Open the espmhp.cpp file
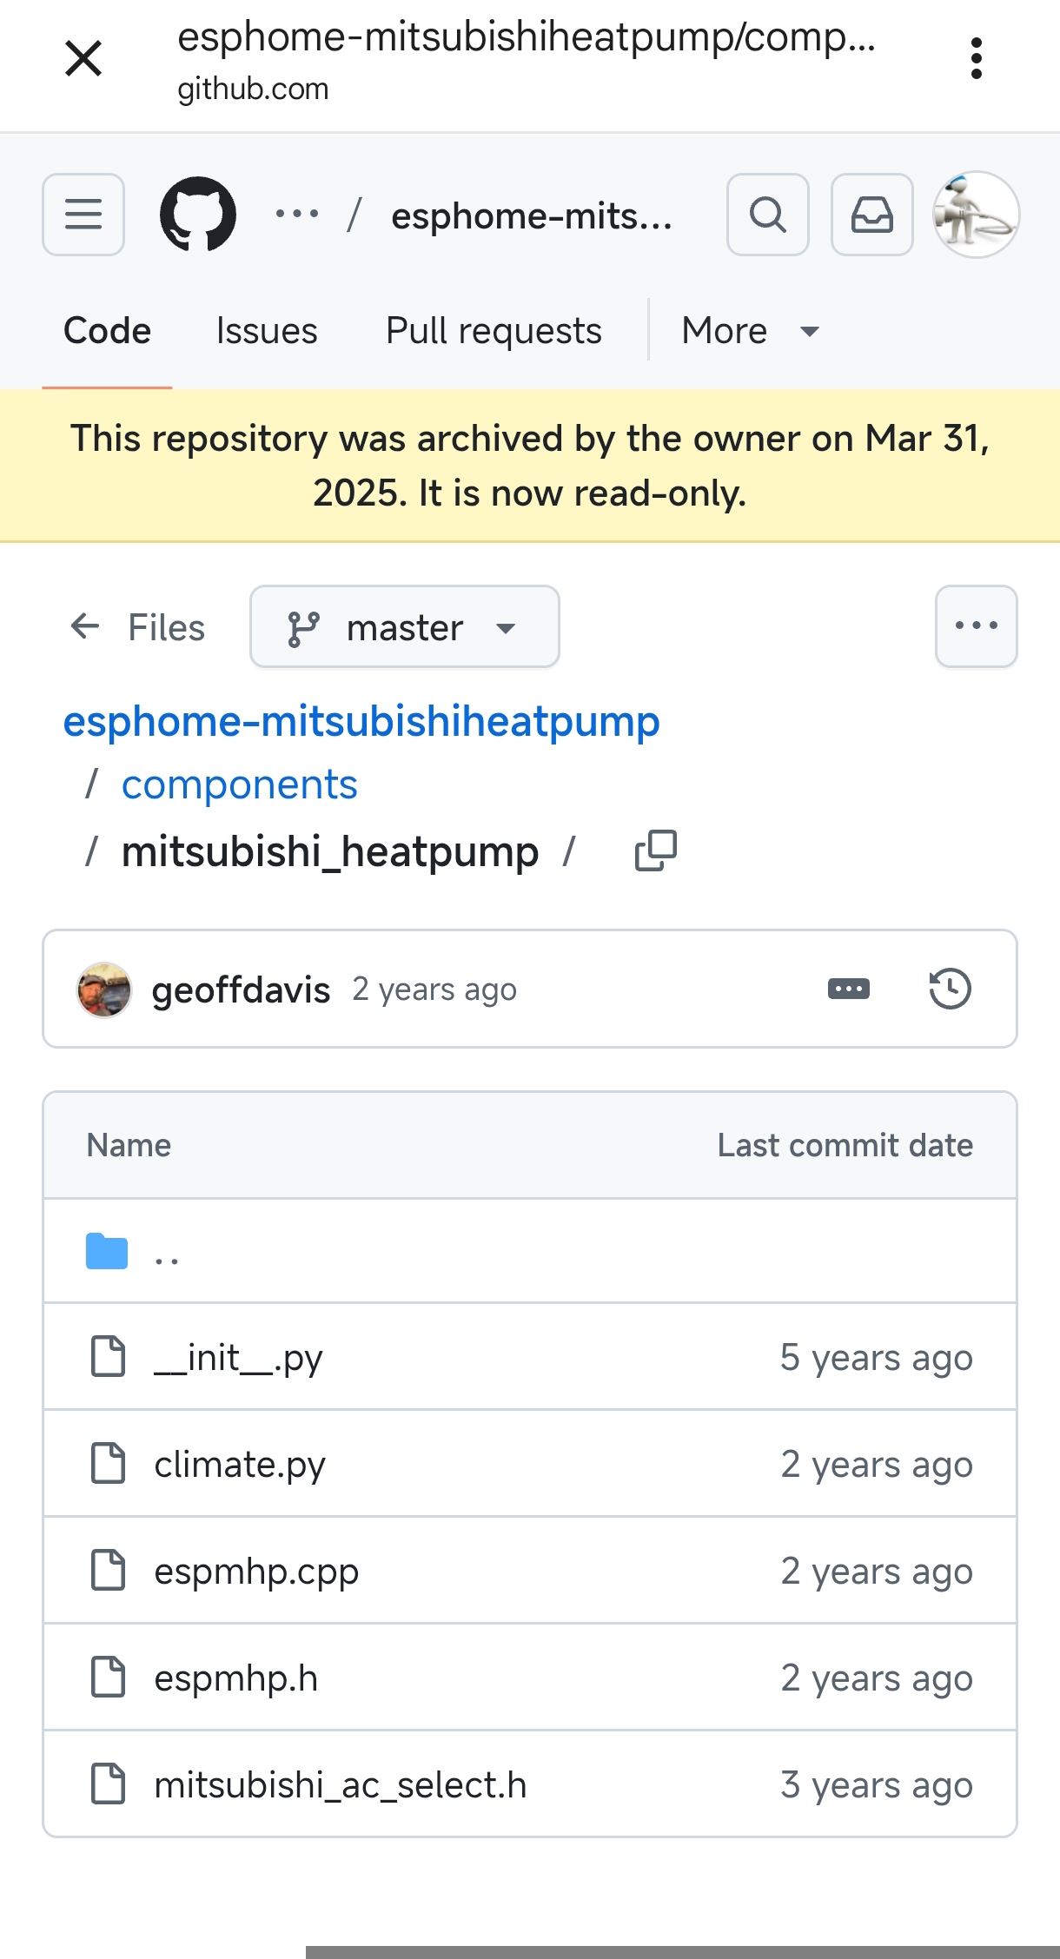The image size is (1060, 1959). coord(256,1571)
